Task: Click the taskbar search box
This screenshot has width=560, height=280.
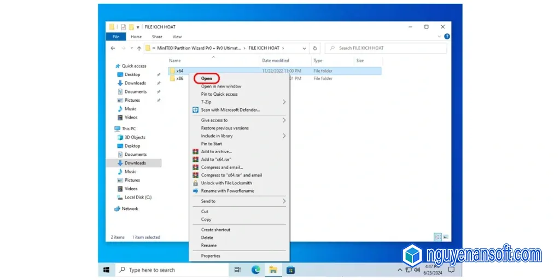Action: click(172, 270)
